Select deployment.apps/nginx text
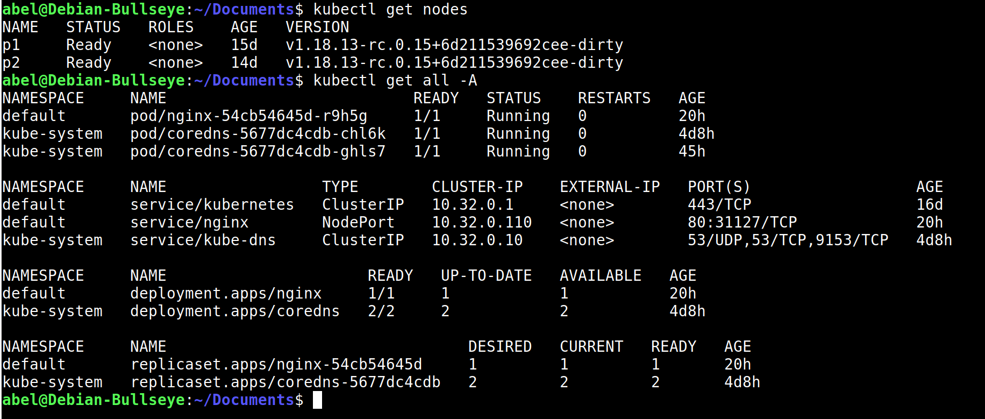This screenshot has height=419, width=985. pyautogui.click(x=226, y=294)
